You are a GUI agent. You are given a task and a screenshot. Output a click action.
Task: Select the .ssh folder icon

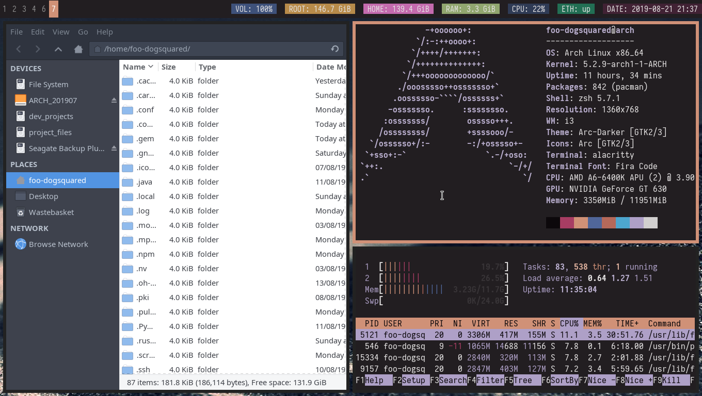tap(127, 370)
